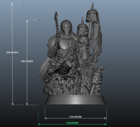Select the top locator of the tallest dimension
Image resolution: width=140 pixels, height=127 pixels.
[x=24, y=2]
